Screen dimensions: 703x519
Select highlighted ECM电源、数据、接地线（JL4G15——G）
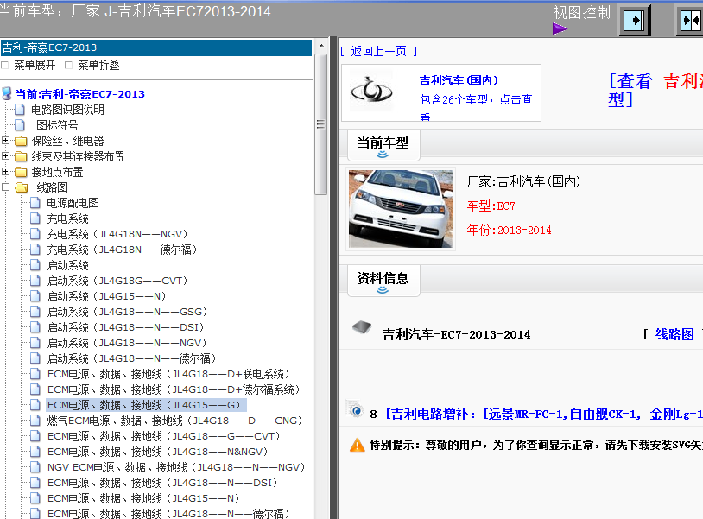point(146,405)
